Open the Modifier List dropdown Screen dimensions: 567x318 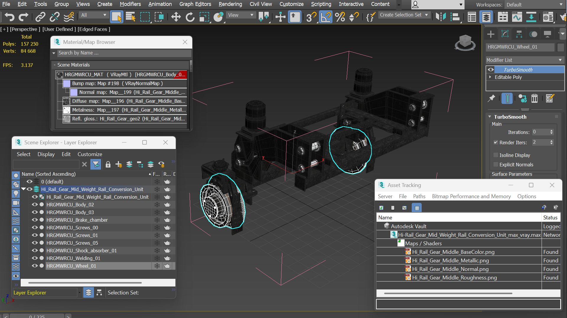tap(525, 60)
